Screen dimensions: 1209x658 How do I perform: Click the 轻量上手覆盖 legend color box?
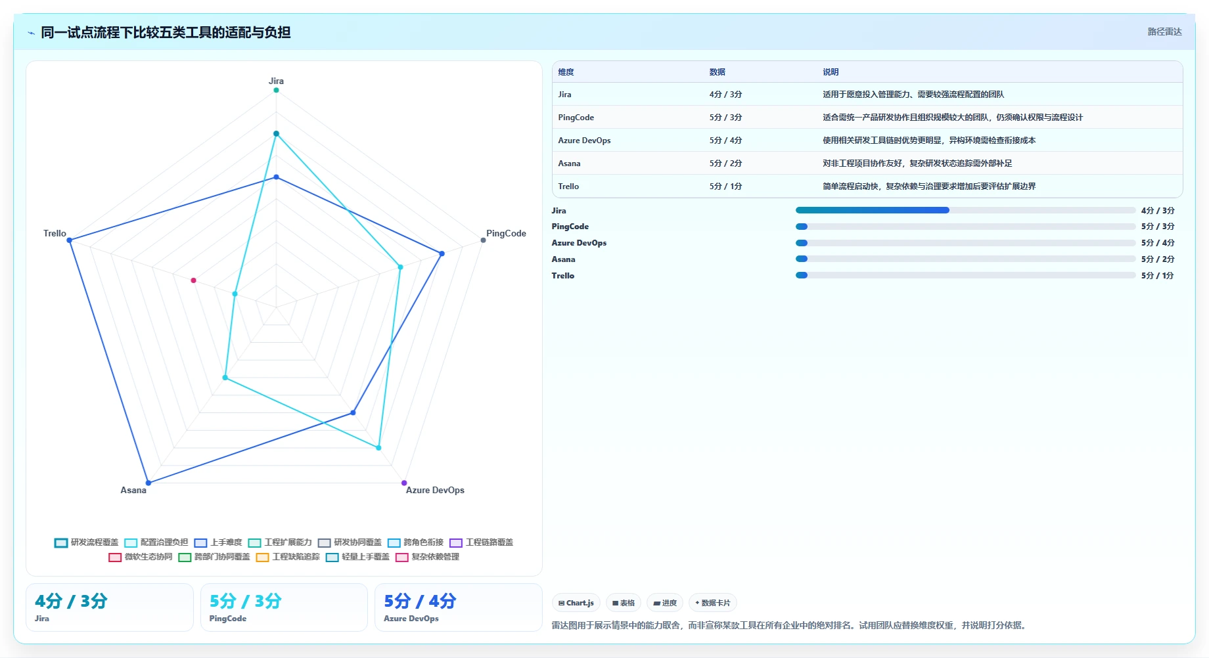click(x=332, y=557)
